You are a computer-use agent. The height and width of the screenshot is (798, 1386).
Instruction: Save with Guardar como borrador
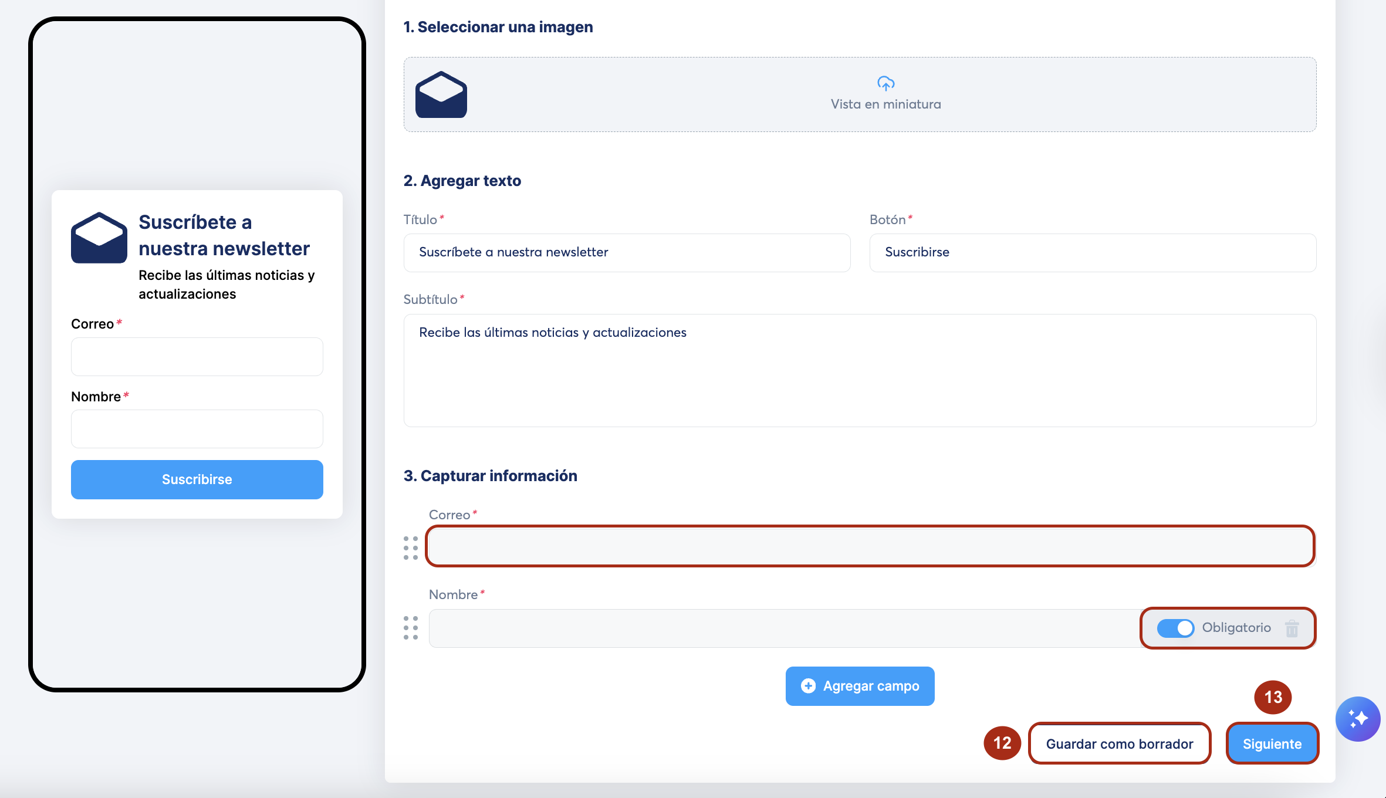point(1119,743)
